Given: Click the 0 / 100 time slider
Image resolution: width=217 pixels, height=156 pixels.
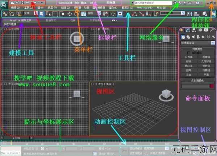Looking at the screenshot, I should pos(17,138).
